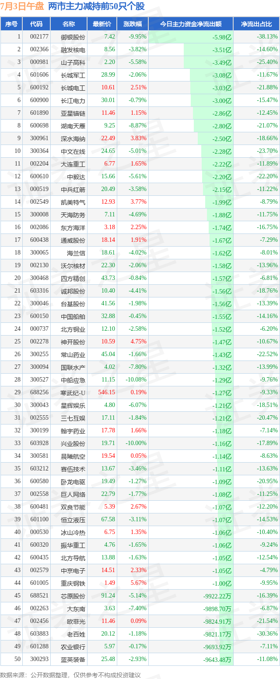This screenshot has height=679, width=280.
Task: Select stock name 长江电力
Action: coord(73,100)
